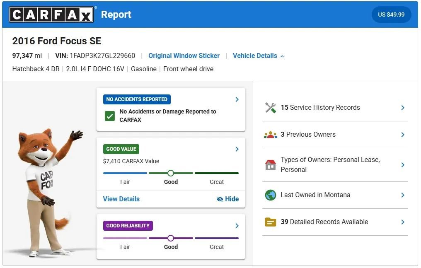Click the 2016 Ford Focus SE title

pos(57,41)
